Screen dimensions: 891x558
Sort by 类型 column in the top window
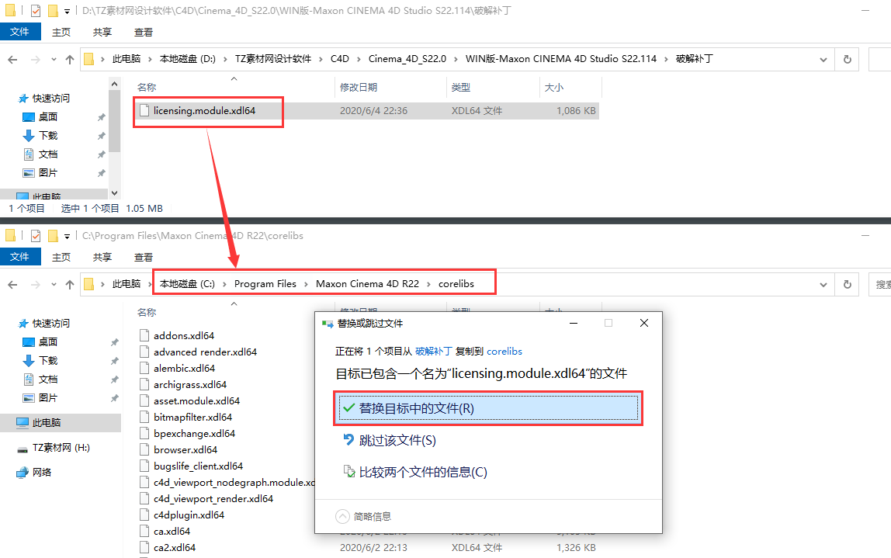pyautogui.click(x=461, y=88)
